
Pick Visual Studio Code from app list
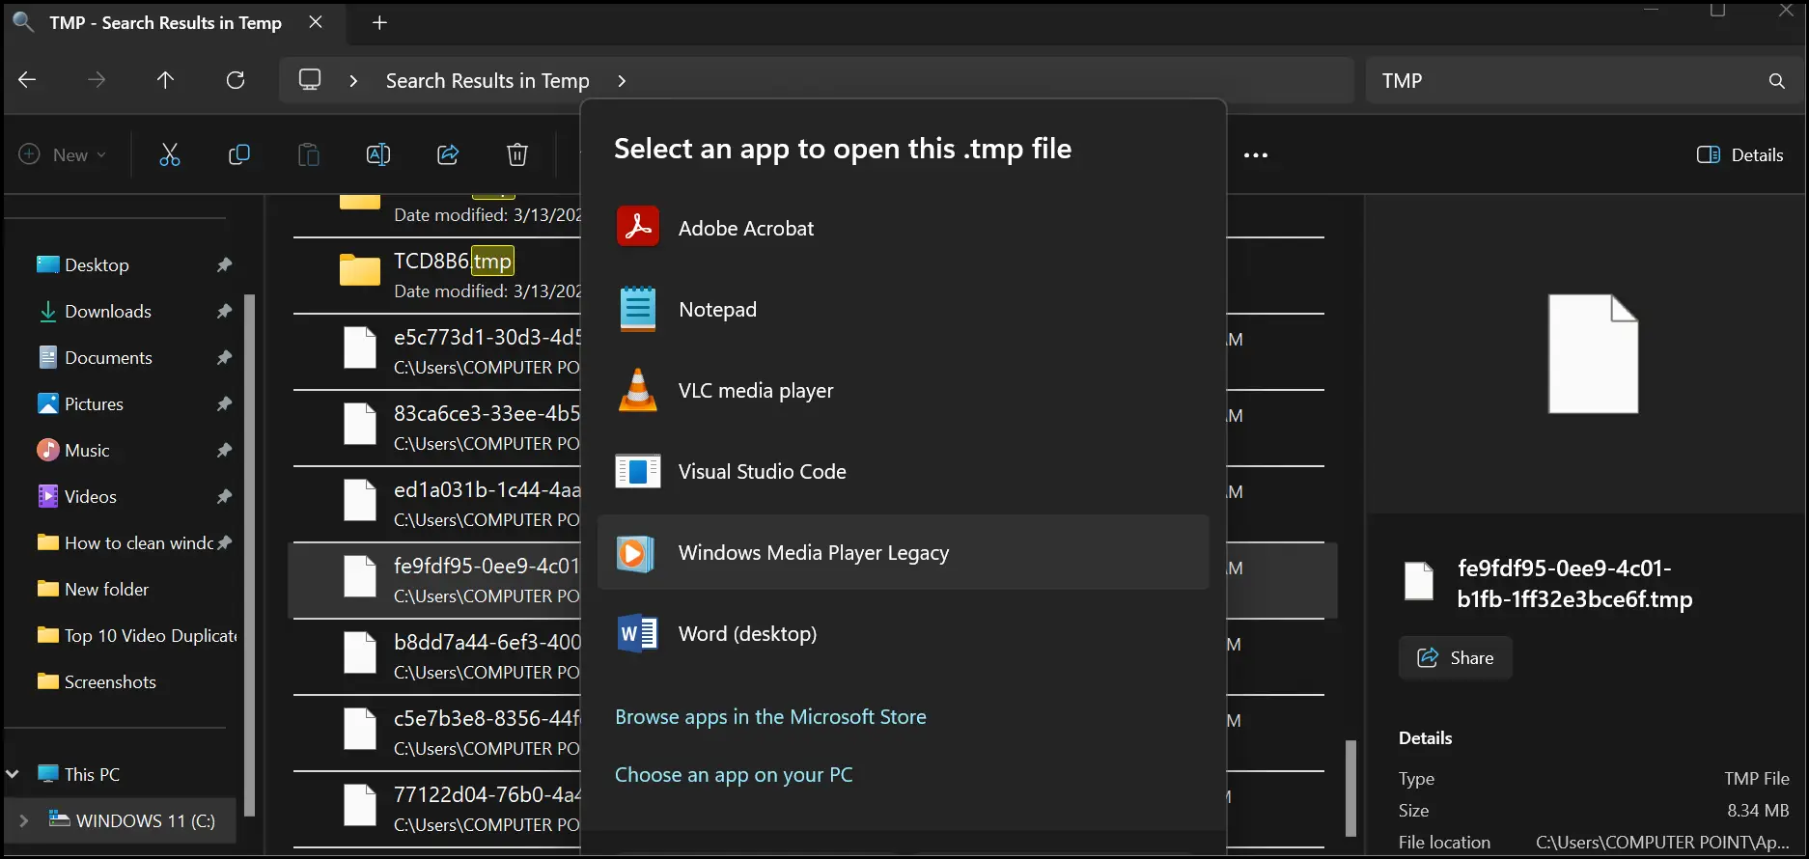tap(903, 471)
